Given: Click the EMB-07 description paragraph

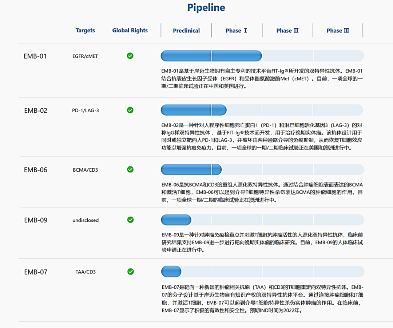Looking at the screenshot, I should click(262, 299).
